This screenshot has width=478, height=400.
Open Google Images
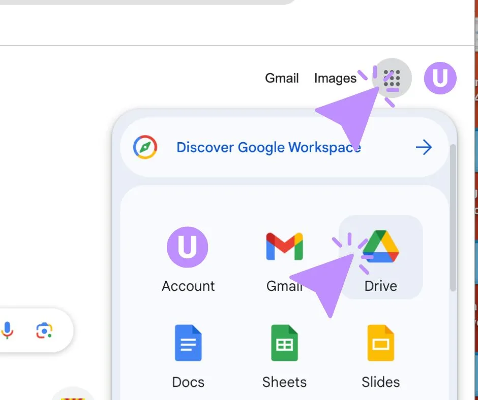pos(335,78)
